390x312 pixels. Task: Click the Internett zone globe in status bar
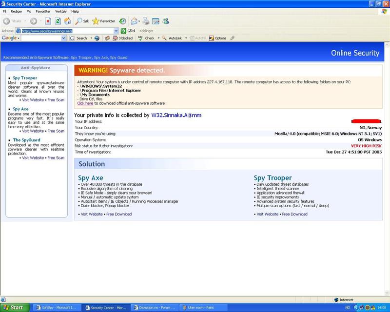tap(336, 300)
